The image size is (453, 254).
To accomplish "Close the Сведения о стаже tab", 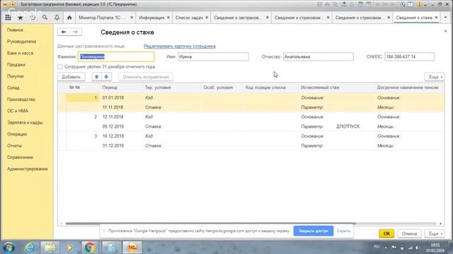I will (436, 18).
